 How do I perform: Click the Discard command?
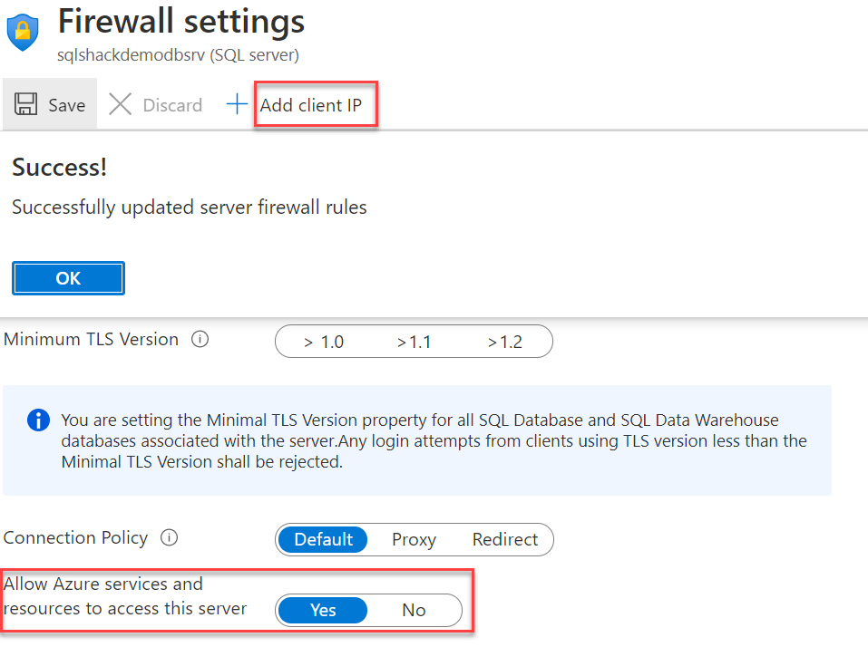pos(172,105)
